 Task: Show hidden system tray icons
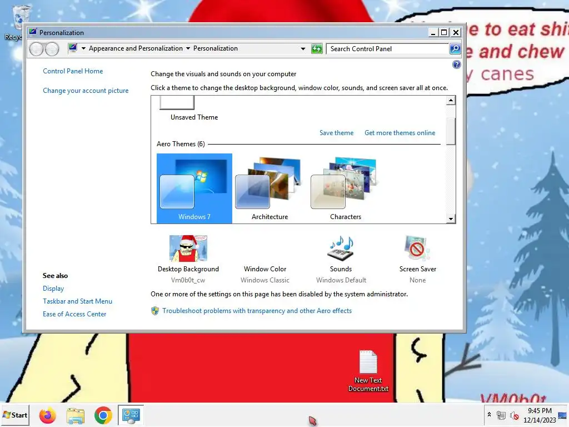(x=489, y=414)
